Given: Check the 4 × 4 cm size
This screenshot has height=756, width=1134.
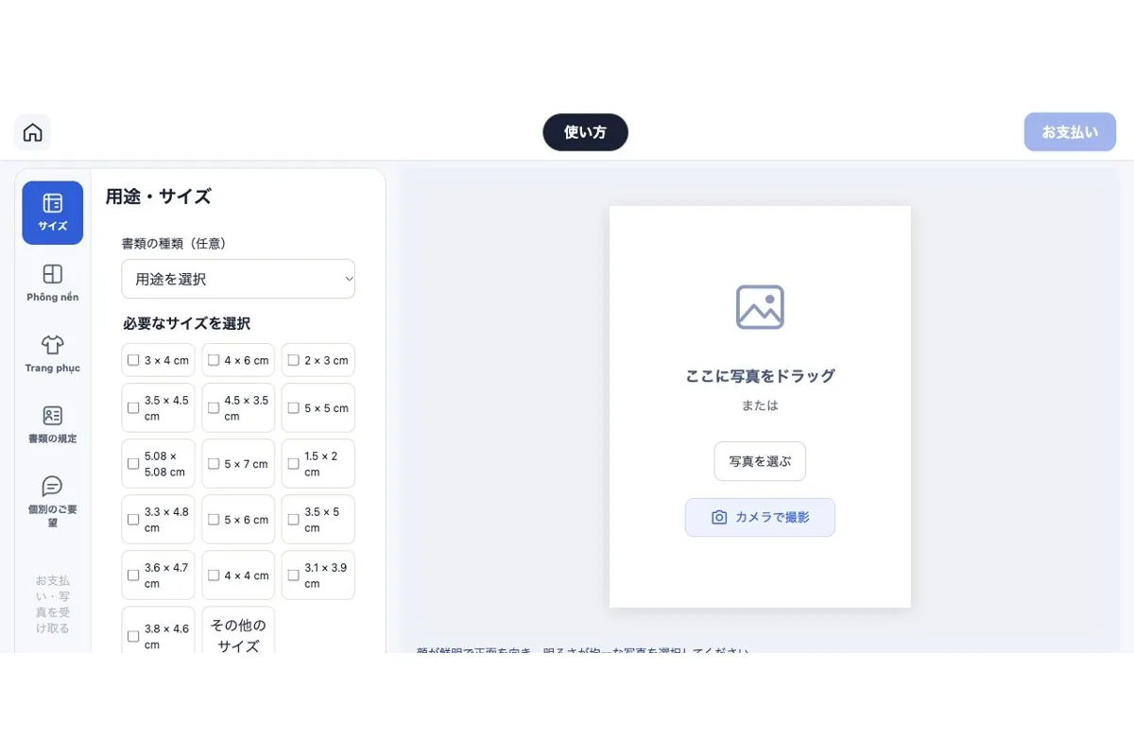Looking at the screenshot, I should (x=214, y=576).
